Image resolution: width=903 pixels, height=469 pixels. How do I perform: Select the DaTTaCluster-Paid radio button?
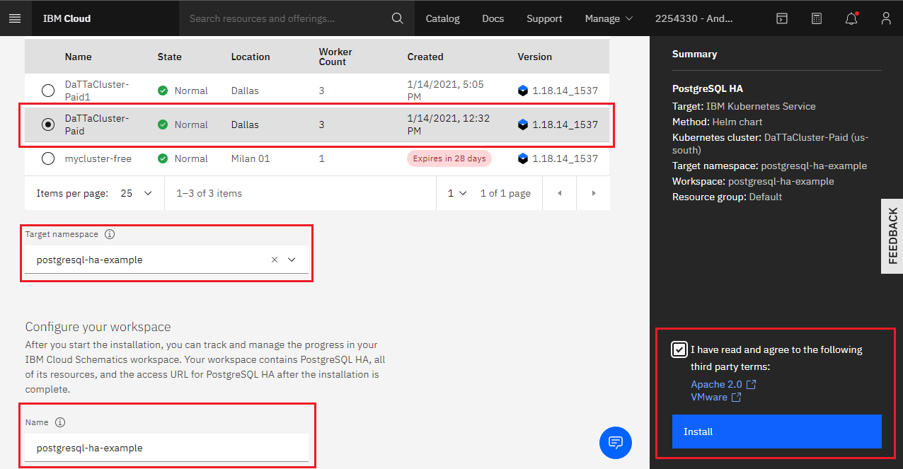pyautogui.click(x=47, y=125)
